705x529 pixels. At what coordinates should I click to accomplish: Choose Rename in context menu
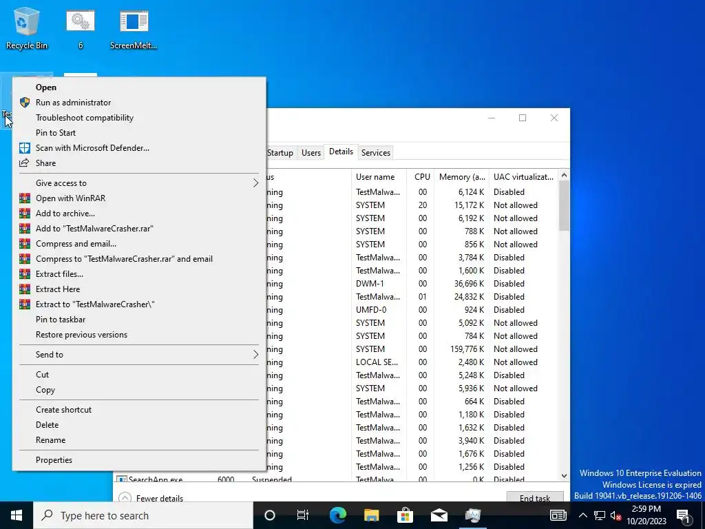click(x=139, y=440)
